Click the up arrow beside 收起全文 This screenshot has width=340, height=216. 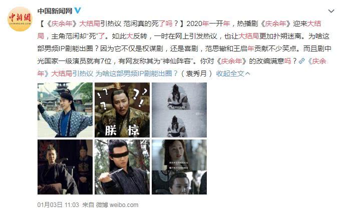tap(248, 73)
